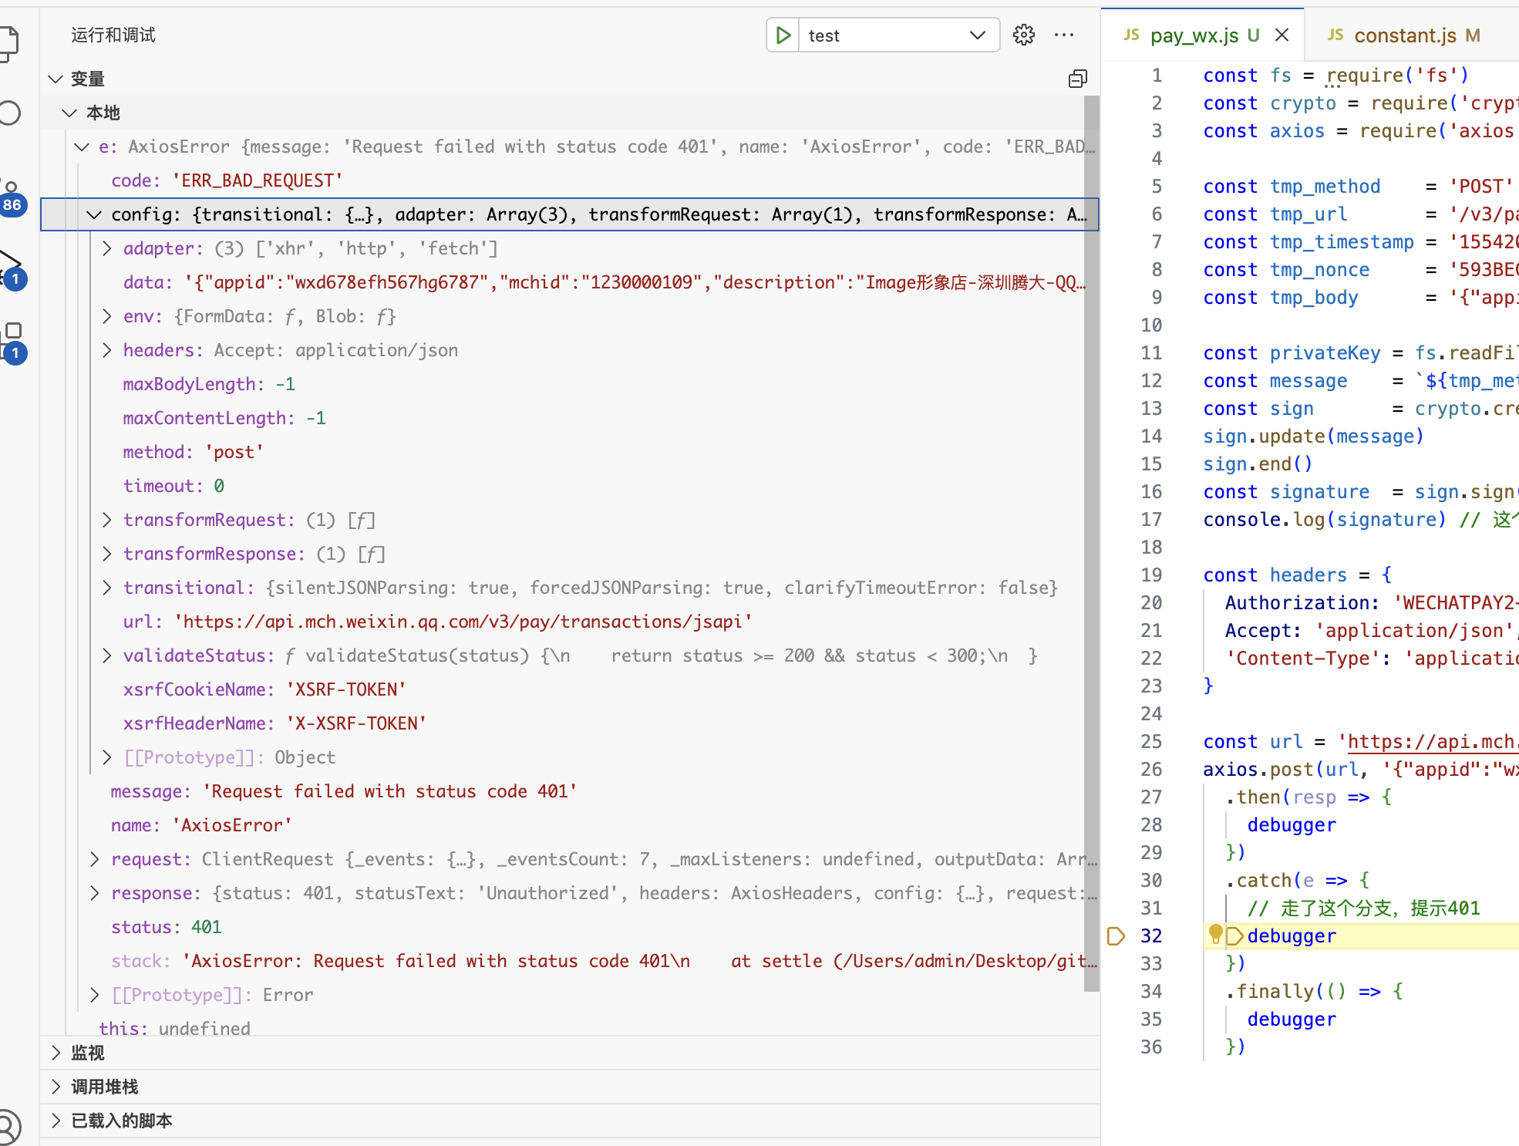Expand the response object node
Viewport: 1519px width, 1146px height.
click(x=94, y=893)
